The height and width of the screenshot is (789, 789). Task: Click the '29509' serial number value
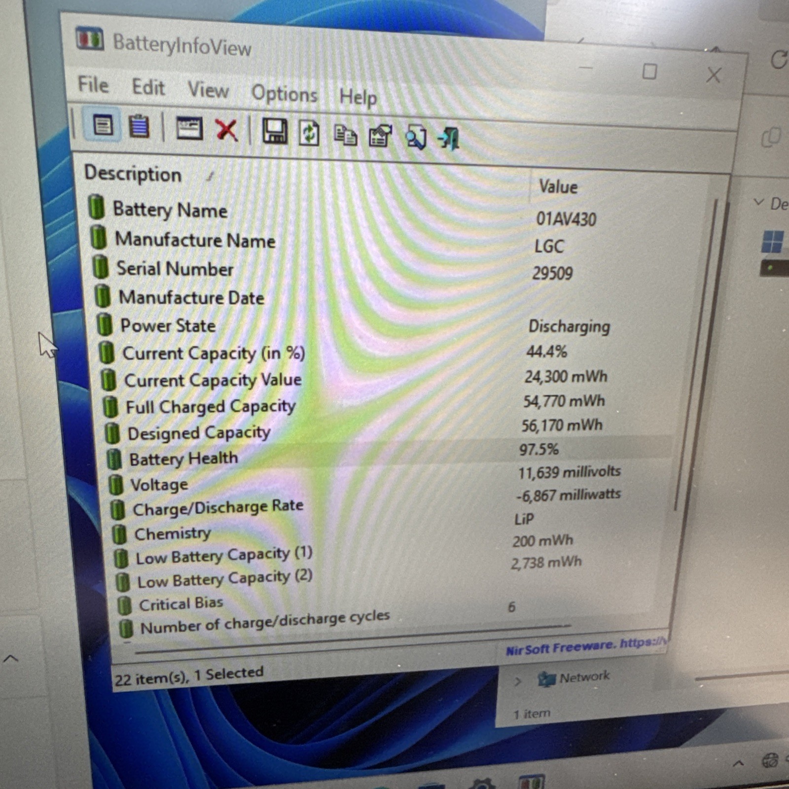click(552, 273)
